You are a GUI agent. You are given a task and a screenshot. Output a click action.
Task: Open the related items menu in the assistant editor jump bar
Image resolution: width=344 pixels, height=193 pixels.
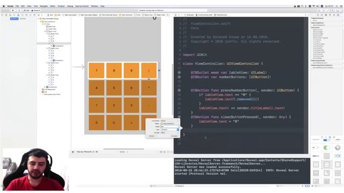click(x=176, y=15)
